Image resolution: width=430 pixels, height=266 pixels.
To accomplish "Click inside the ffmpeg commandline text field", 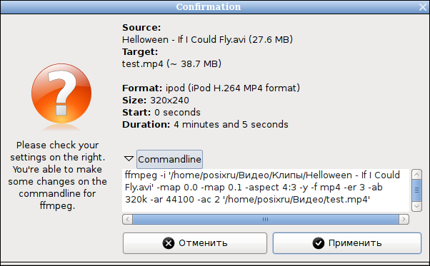I will tap(266, 190).
